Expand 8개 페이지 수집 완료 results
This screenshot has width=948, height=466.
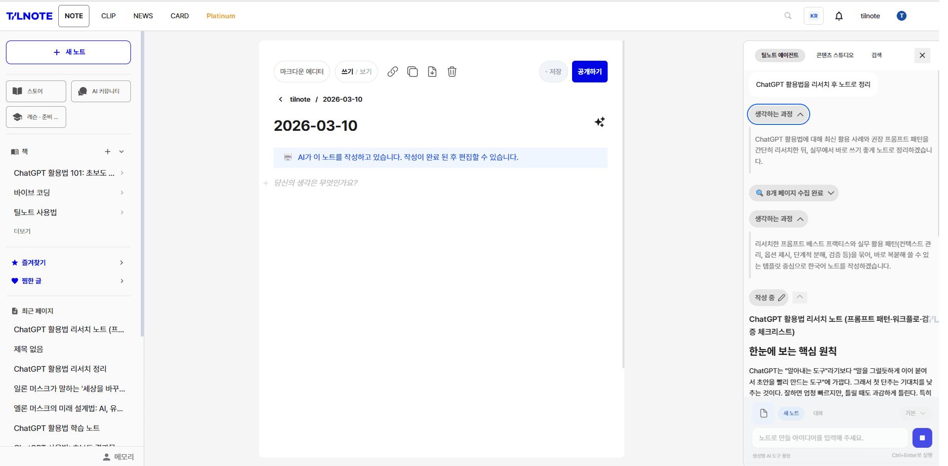coord(794,193)
